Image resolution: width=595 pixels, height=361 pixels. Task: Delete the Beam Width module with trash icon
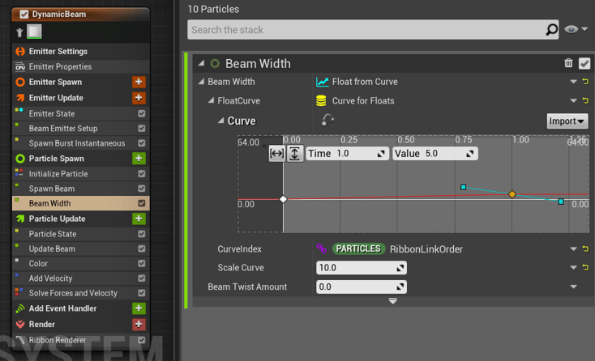pos(568,63)
